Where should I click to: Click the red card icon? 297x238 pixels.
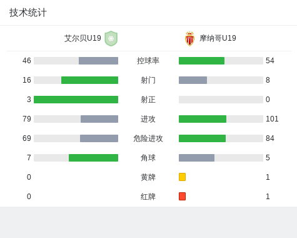tap(182, 196)
